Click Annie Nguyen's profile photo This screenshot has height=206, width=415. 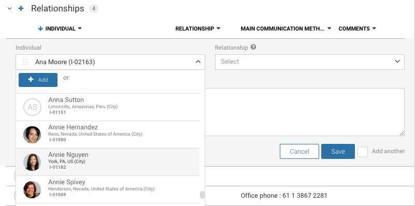[32, 162]
